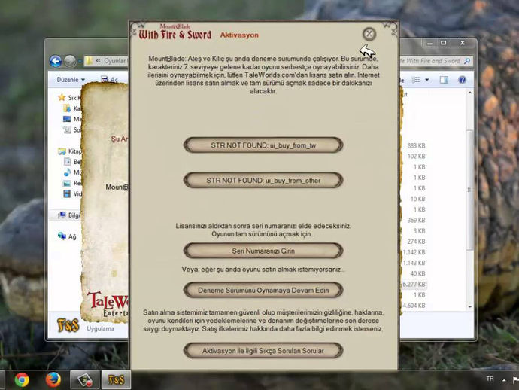This screenshot has width=519, height=390.
Task: Open Firefox from taskbar
Action: [x=53, y=380]
